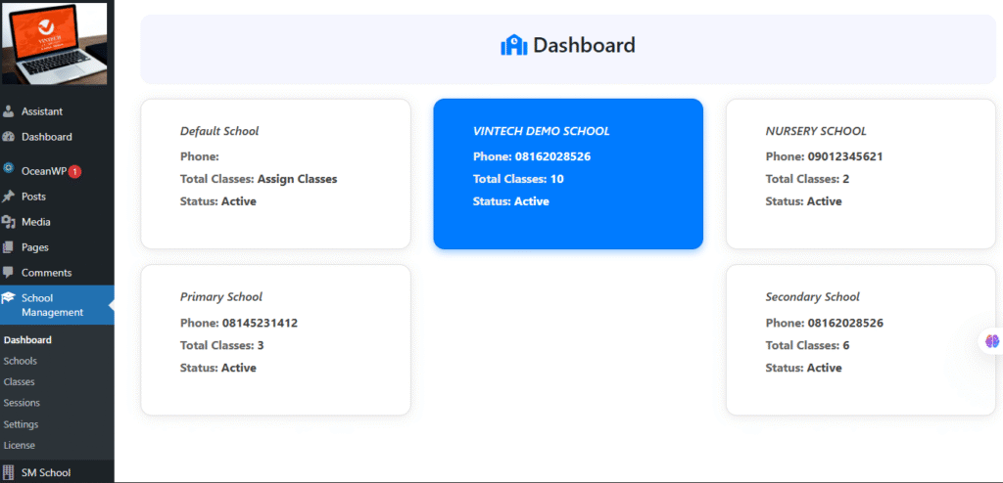
Task: Click the SM School building icon
Action: click(x=9, y=473)
